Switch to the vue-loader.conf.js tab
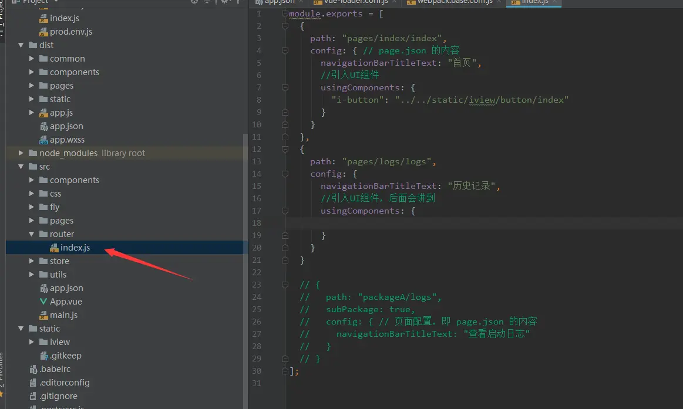 click(356, 2)
